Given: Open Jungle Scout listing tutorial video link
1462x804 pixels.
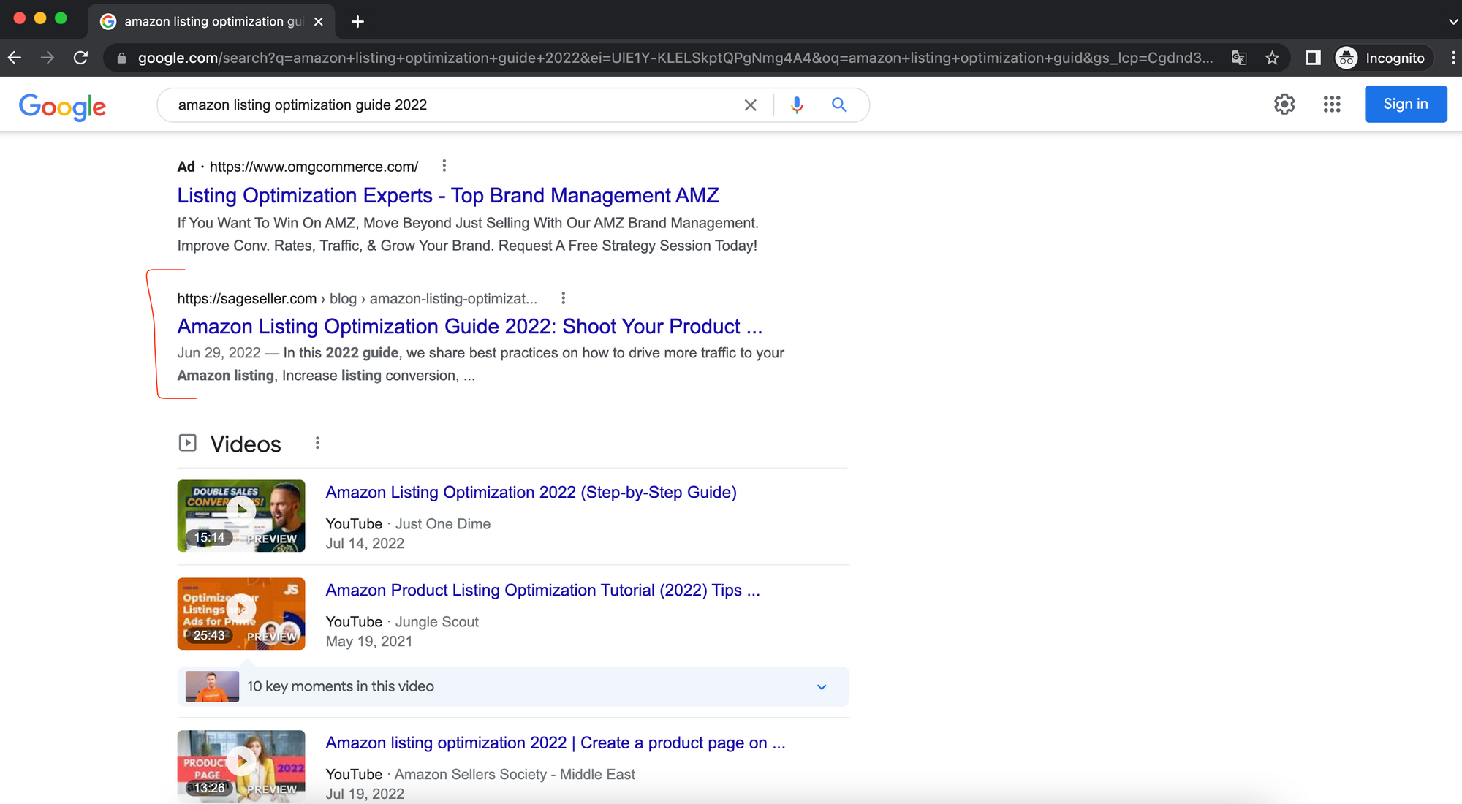Looking at the screenshot, I should tap(542, 590).
